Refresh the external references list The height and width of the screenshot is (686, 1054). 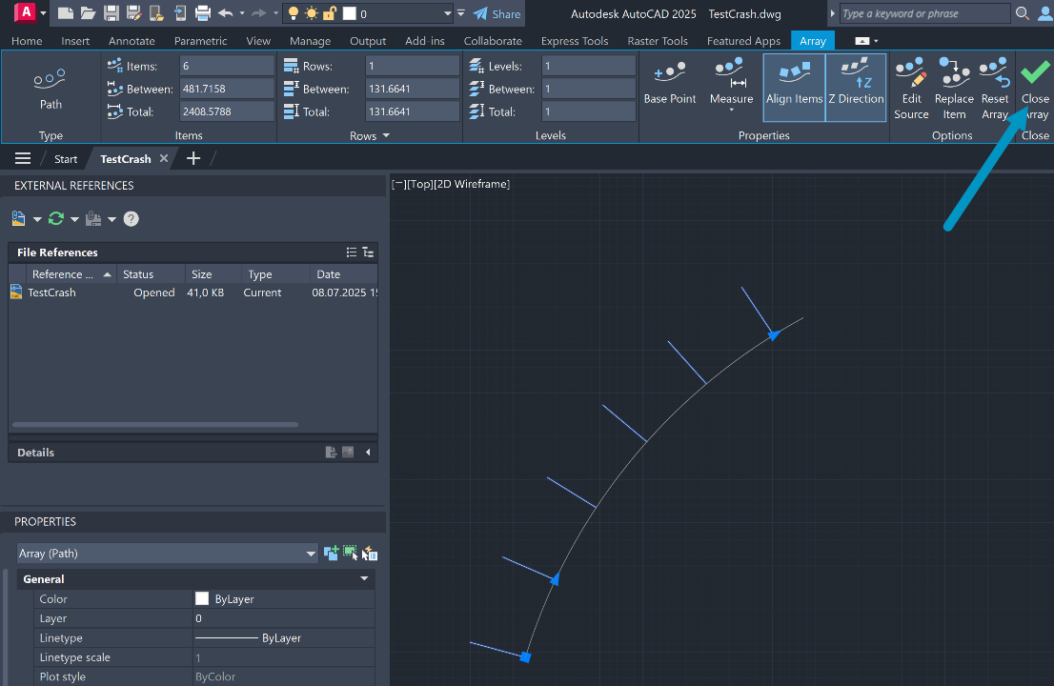pos(57,218)
